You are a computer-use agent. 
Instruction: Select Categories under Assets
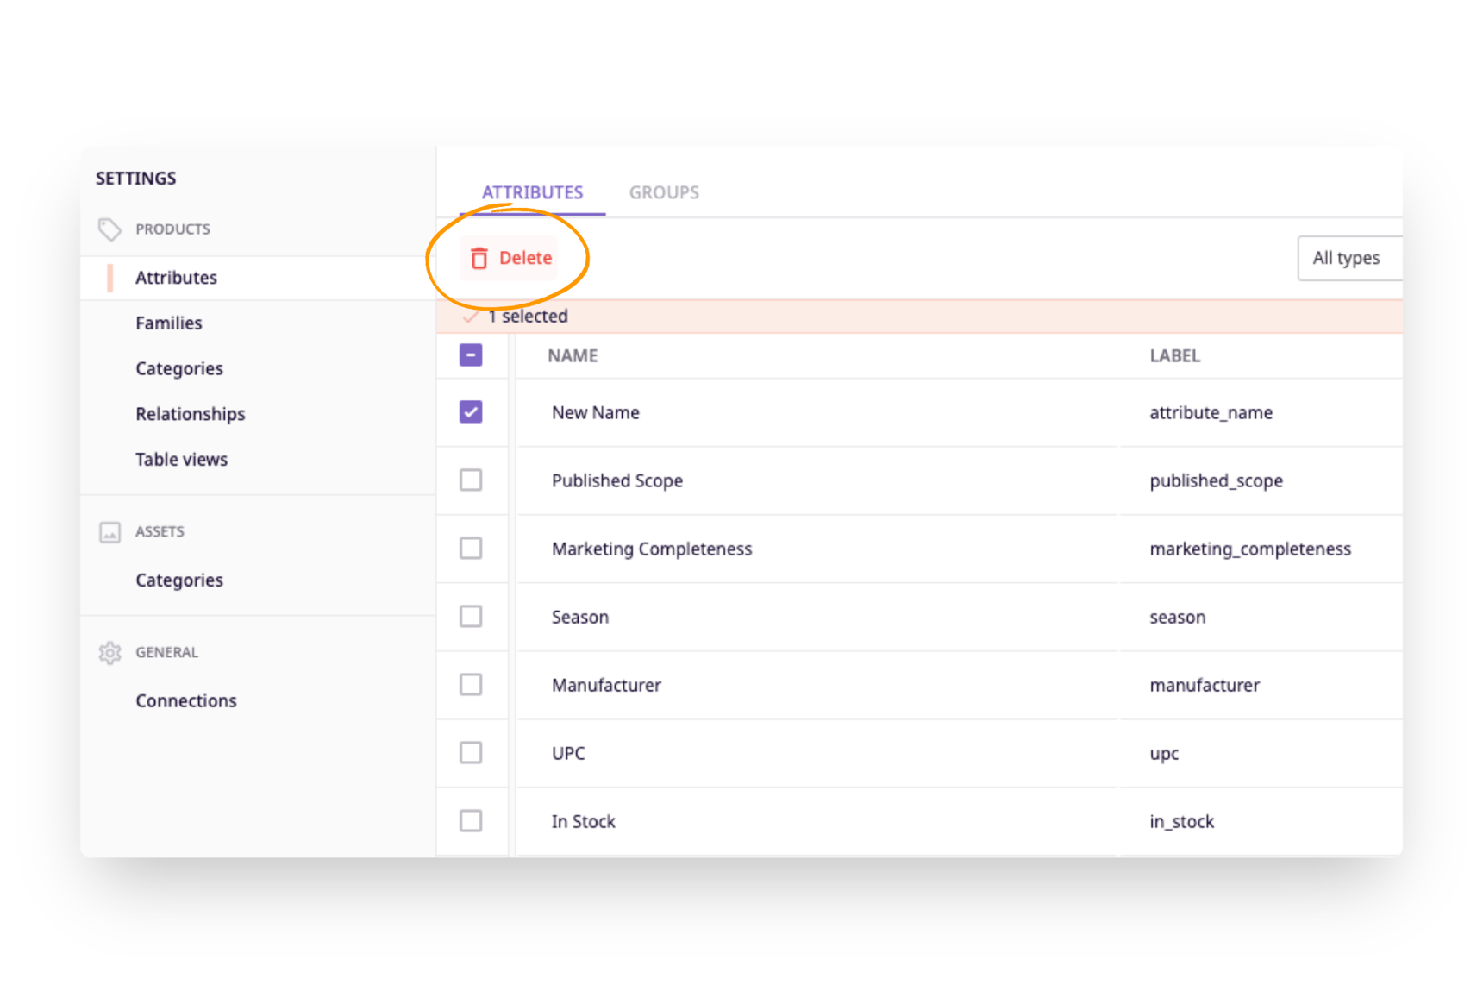tap(178, 580)
